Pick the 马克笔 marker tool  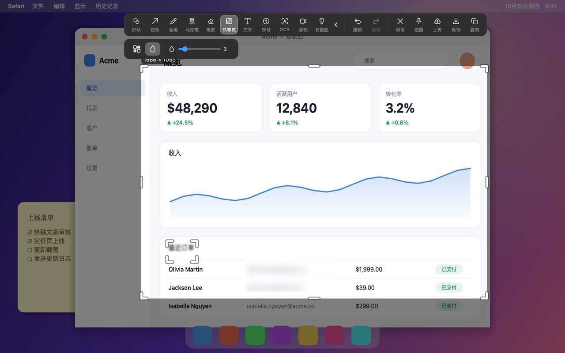coord(192,25)
